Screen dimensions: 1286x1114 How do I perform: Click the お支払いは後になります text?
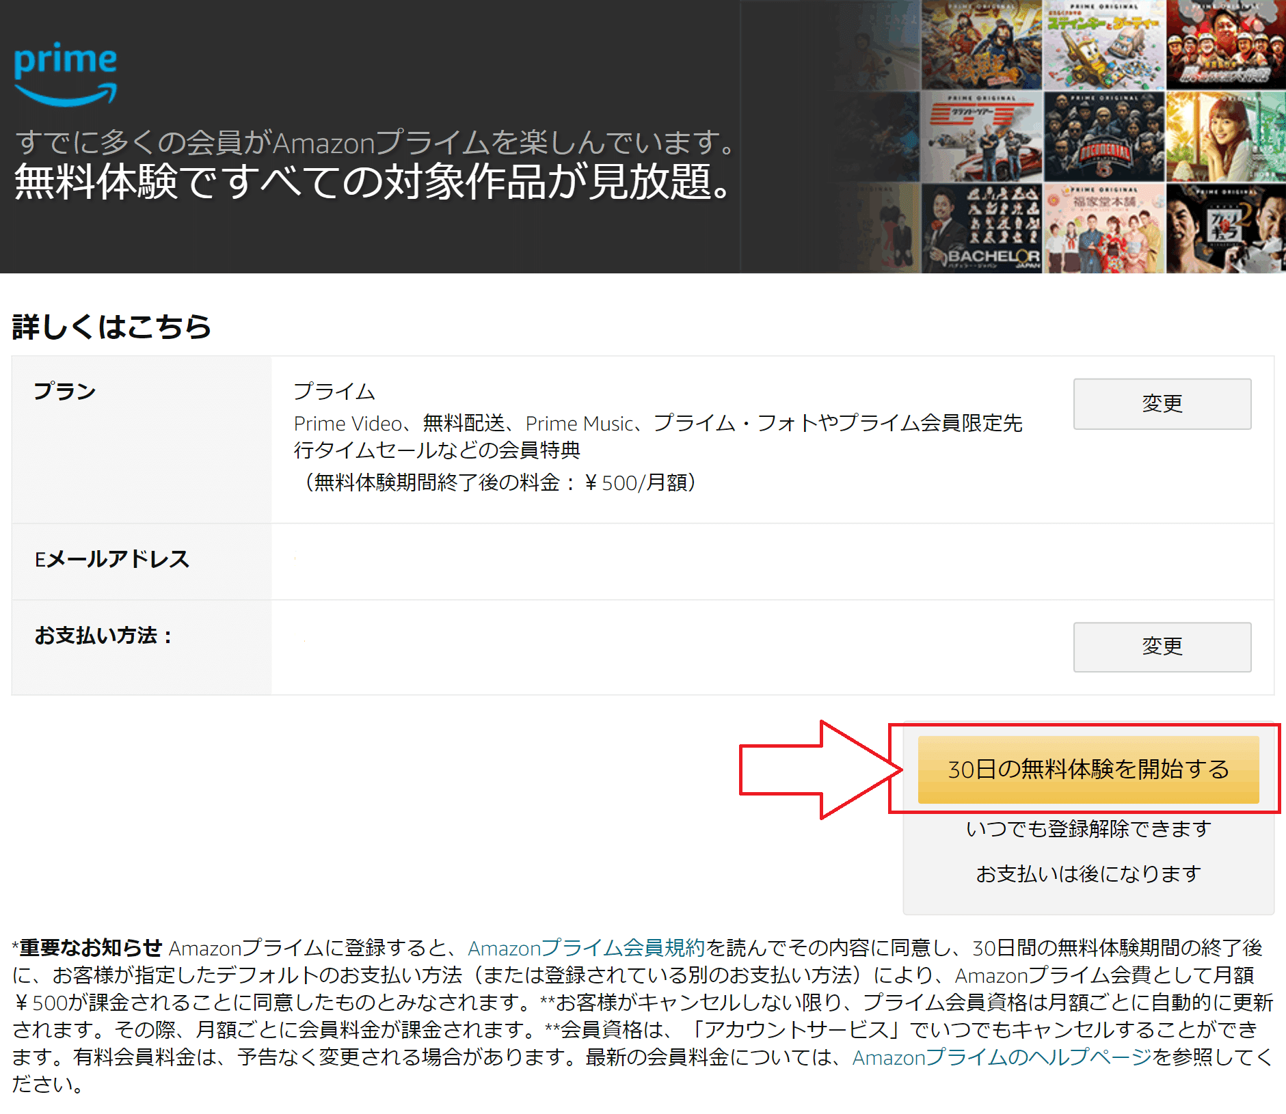pos(1088,874)
